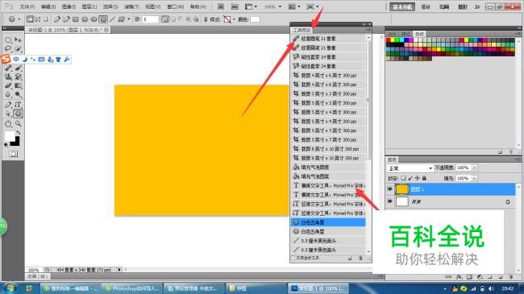Select the Eraser tool
Image resolution: width=524 pixels, height=294 pixels.
click(8, 85)
